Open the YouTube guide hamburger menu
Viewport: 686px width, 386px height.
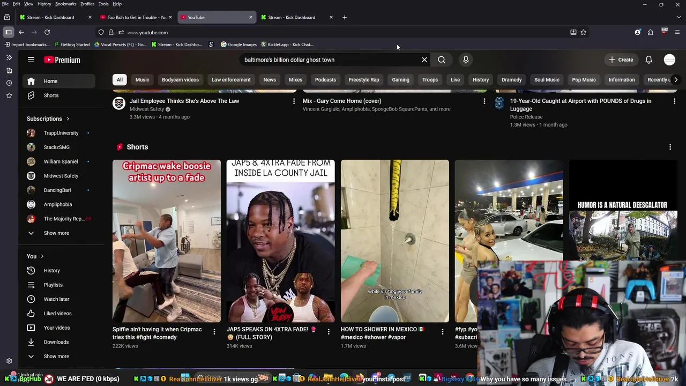point(31,60)
